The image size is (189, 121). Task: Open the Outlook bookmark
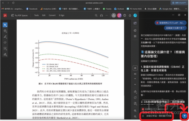[119, 9]
